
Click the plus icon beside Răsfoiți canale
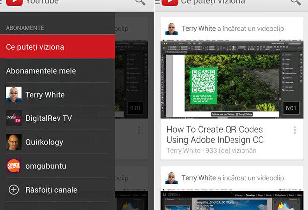pos(14,190)
